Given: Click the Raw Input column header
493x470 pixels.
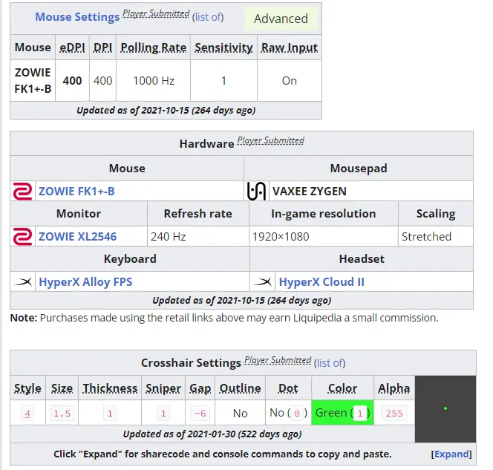Looking at the screenshot, I should [x=290, y=48].
